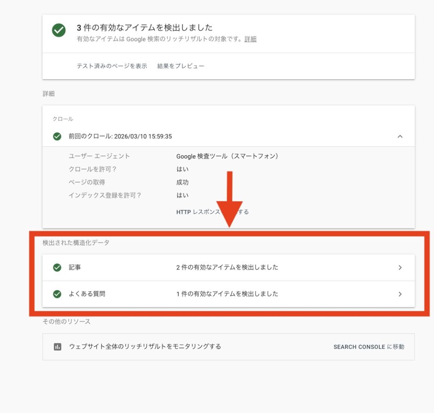Click the ウェブサイト全体のリッチリザルト monitoring row
434x413 pixels.
(170, 347)
